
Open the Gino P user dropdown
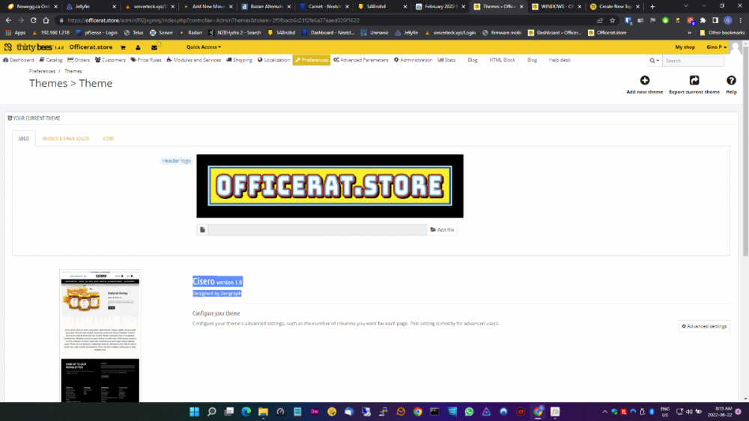[x=716, y=47]
